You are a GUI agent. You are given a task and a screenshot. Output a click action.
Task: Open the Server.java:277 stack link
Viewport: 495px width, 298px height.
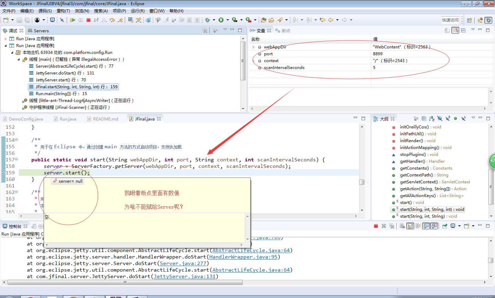pos(183,263)
